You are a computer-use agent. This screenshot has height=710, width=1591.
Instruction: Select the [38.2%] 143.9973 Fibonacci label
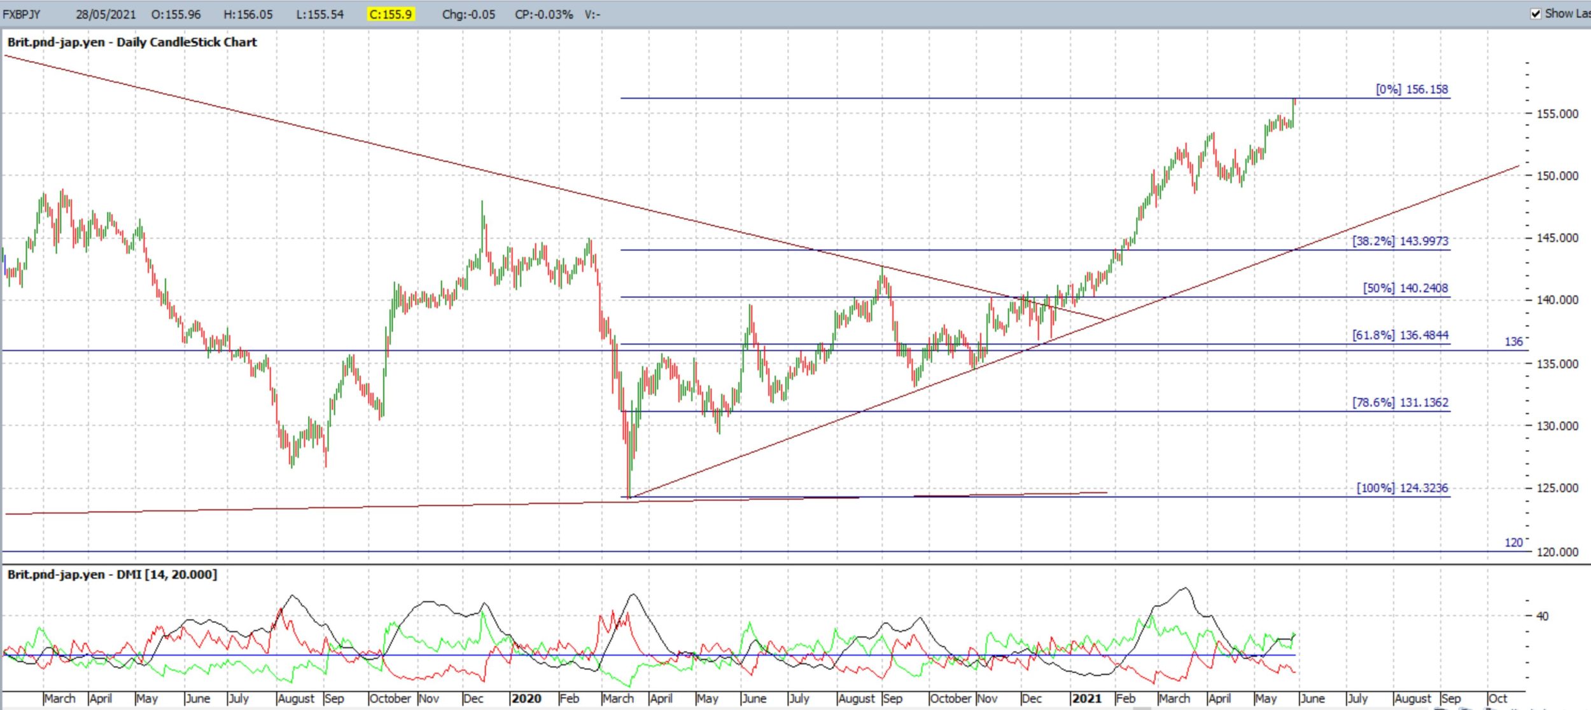click(x=1400, y=242)
